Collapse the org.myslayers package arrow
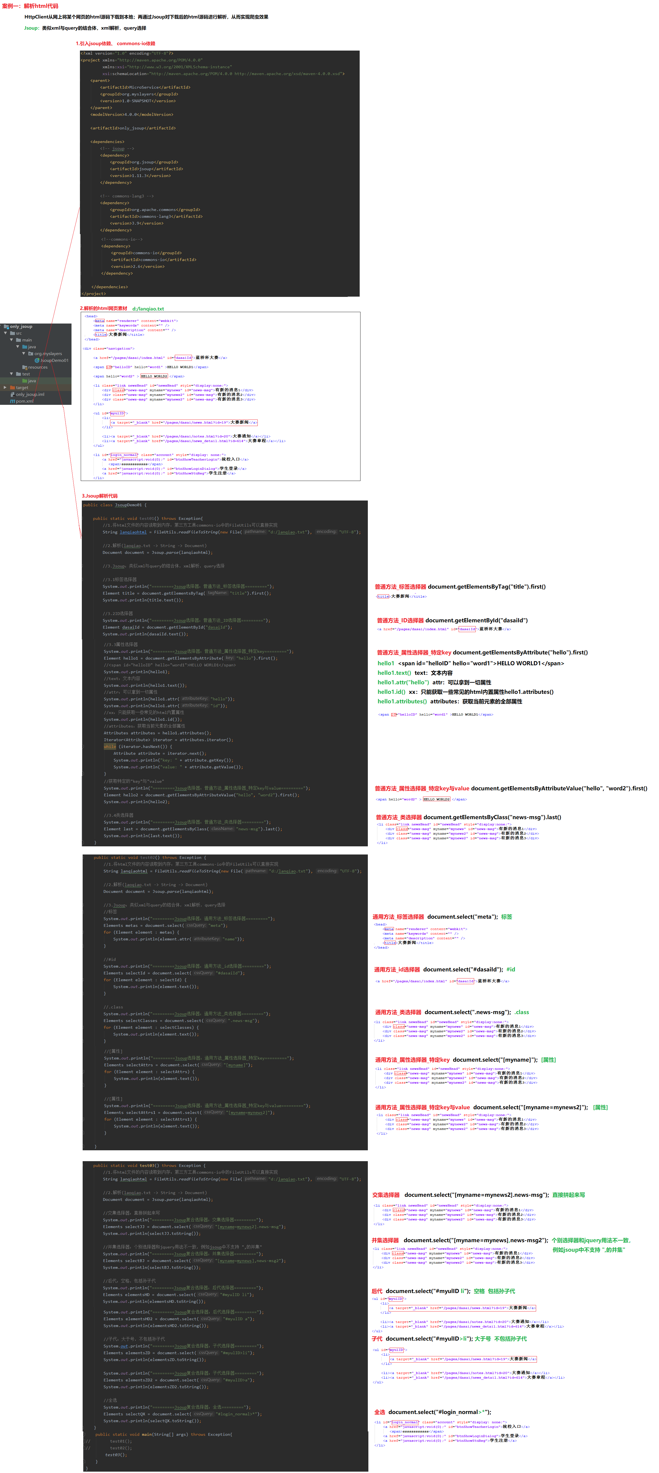659x1473 pixels. (23, 354)
